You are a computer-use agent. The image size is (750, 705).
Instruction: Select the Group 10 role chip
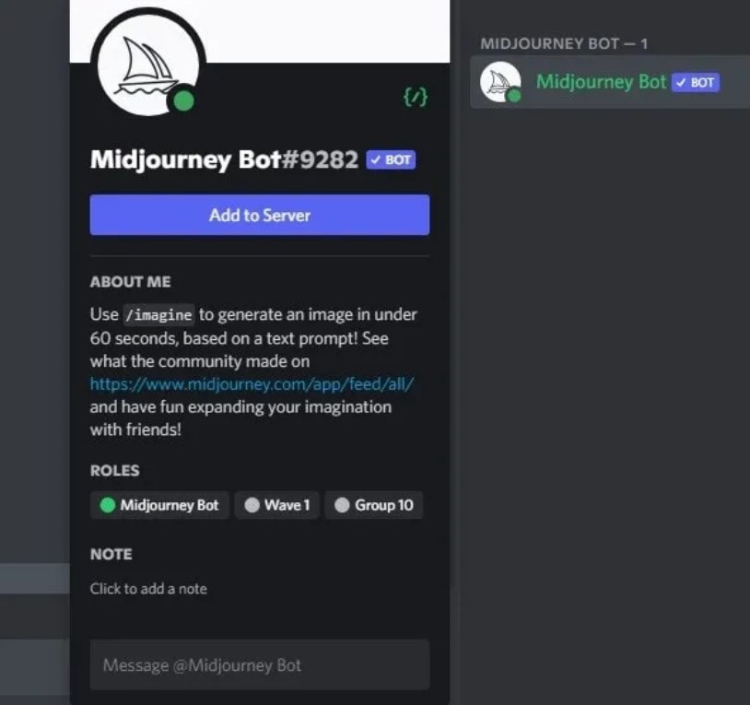(374, 505)
